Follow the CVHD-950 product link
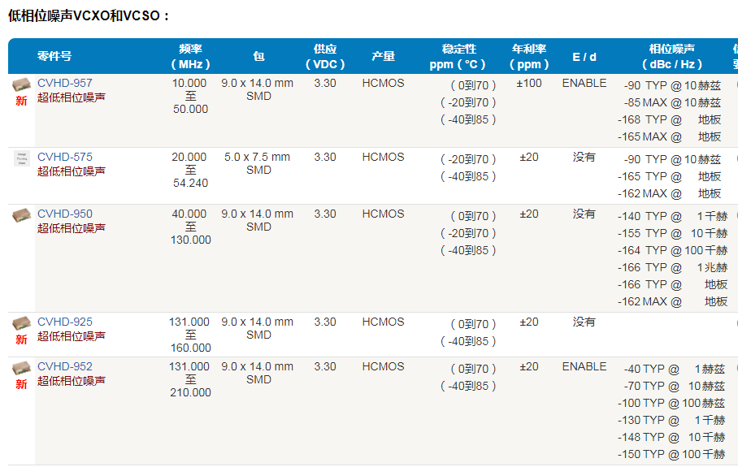Screen dimensions: 738x467 [65, 214]
